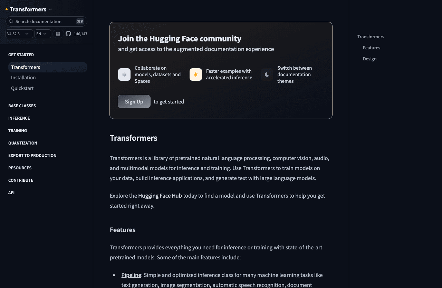442x288 pixels.
Task: Click the lightning bolt accelerated inference icon
Action: [x=195, y=75]
